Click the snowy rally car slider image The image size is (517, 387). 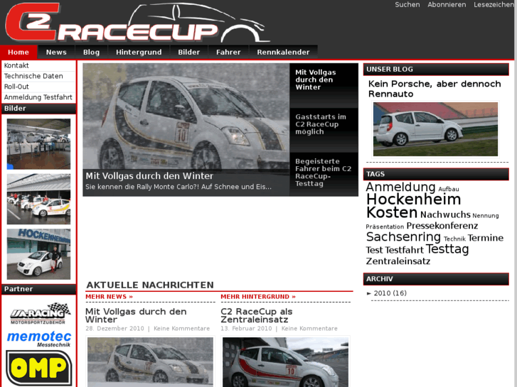186,116
